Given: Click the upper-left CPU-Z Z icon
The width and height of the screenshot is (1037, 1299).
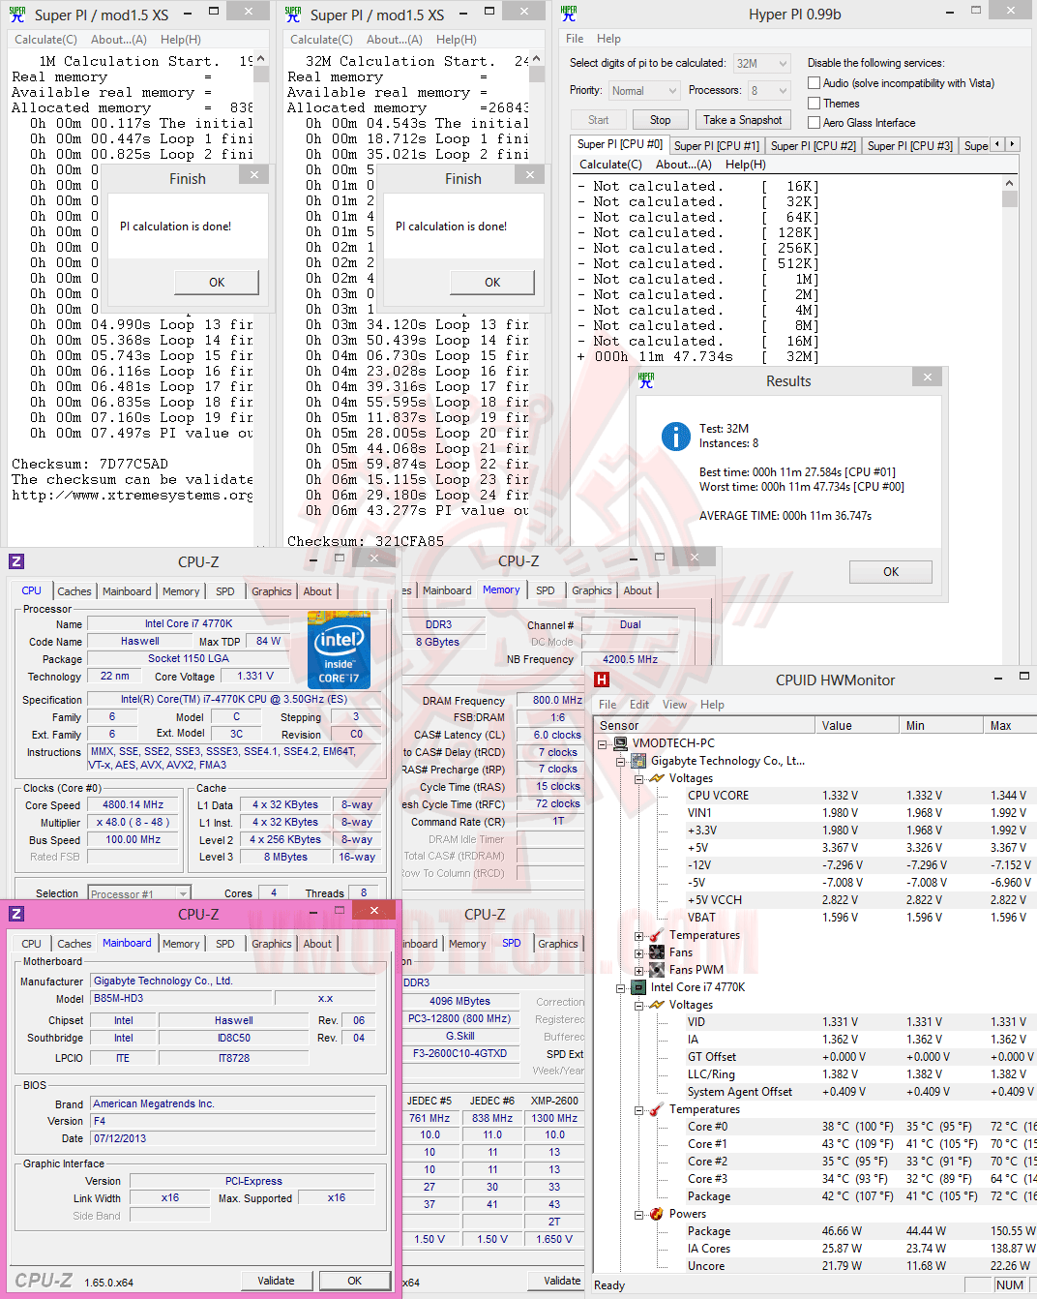Looking at the screenshot, I should [16, 561].
